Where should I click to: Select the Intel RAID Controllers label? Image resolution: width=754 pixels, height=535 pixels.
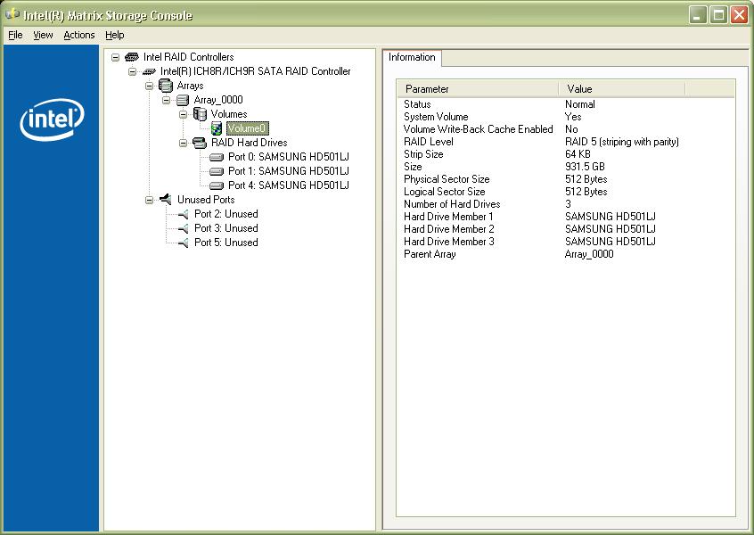coord(189,57)
